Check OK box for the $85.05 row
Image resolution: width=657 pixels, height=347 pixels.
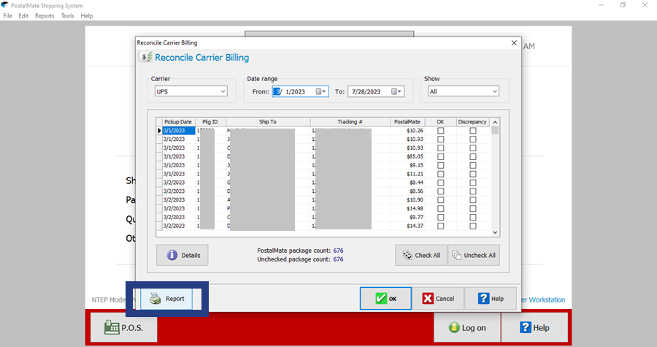coord(440,157)
